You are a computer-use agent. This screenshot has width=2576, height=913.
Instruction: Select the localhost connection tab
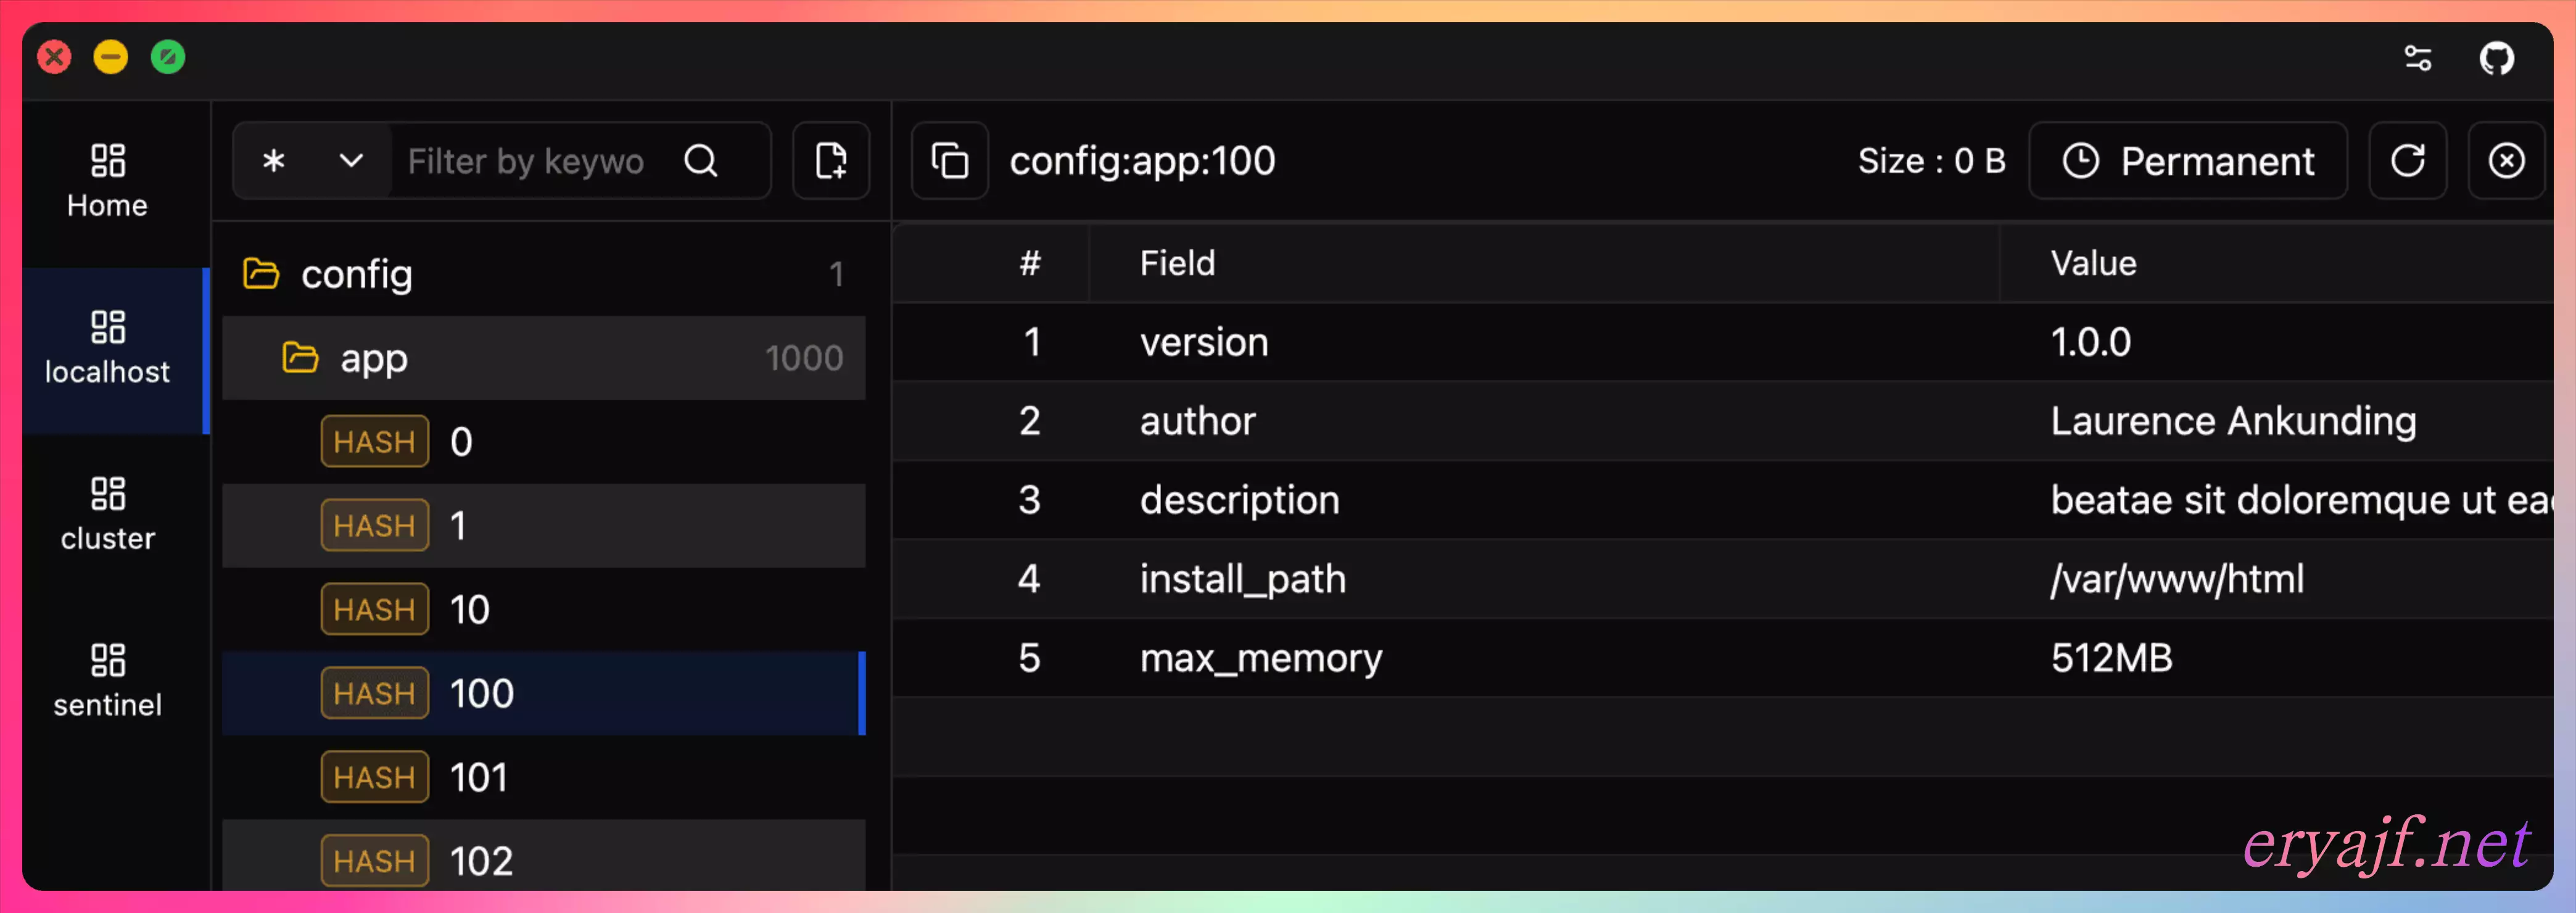pos(107,348)
